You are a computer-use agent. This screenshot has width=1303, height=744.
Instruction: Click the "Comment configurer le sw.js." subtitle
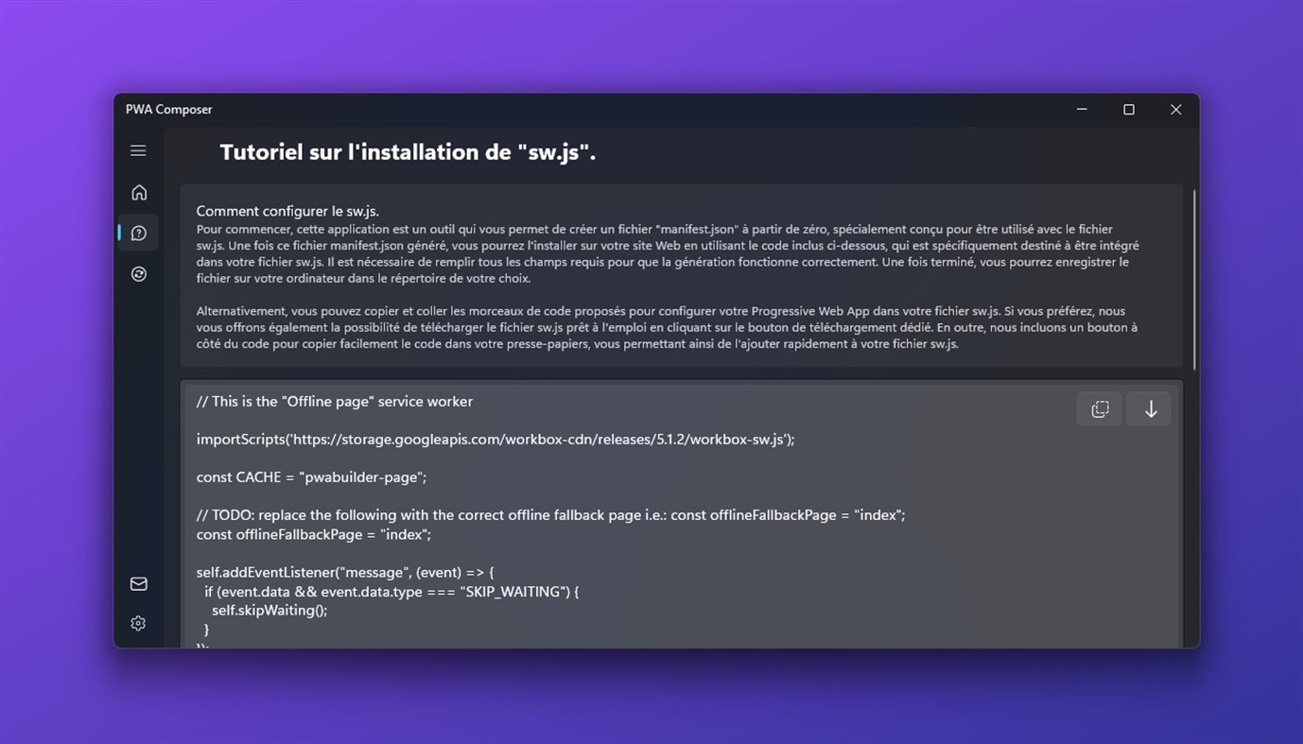tap(287, 211)
